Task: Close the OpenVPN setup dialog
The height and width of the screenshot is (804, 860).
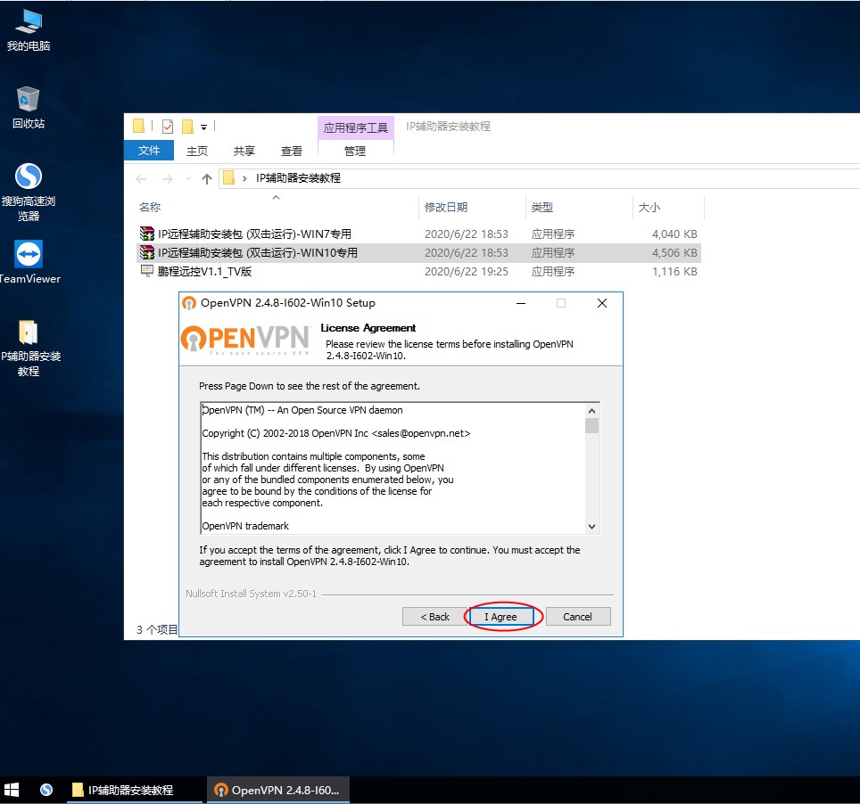Action: pos(601,303)
